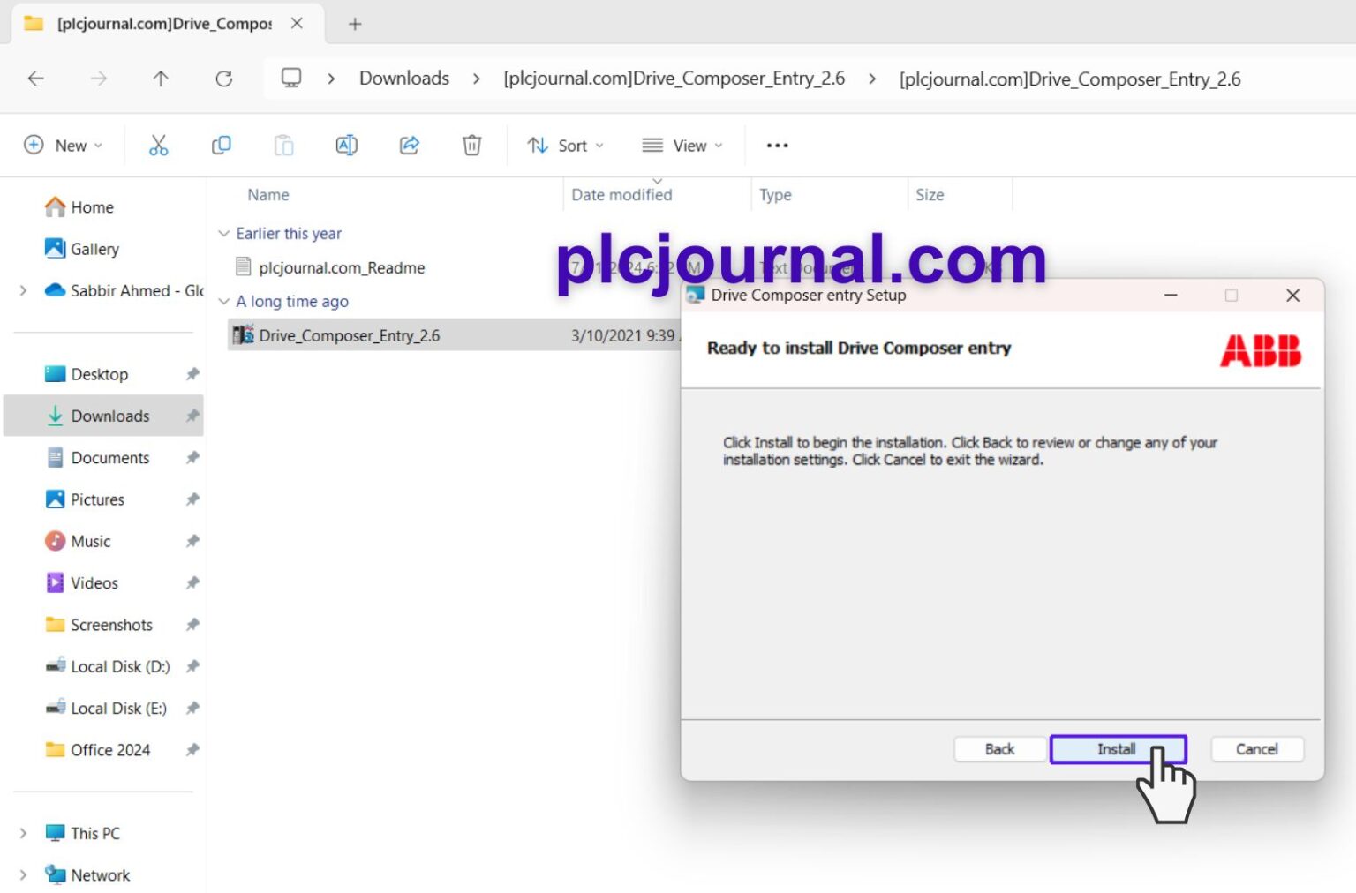The width and height of the screenshot is (1356, 893).
Task: Open the New dropdown menu
Action: click(x=63, y=146)
